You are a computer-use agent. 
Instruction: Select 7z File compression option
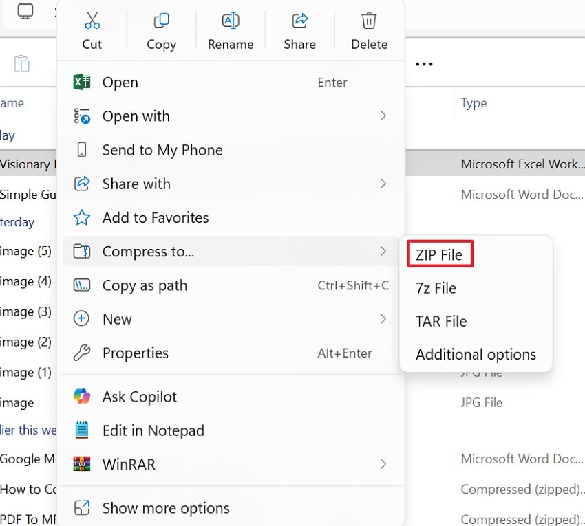click(x=436, y=288)
